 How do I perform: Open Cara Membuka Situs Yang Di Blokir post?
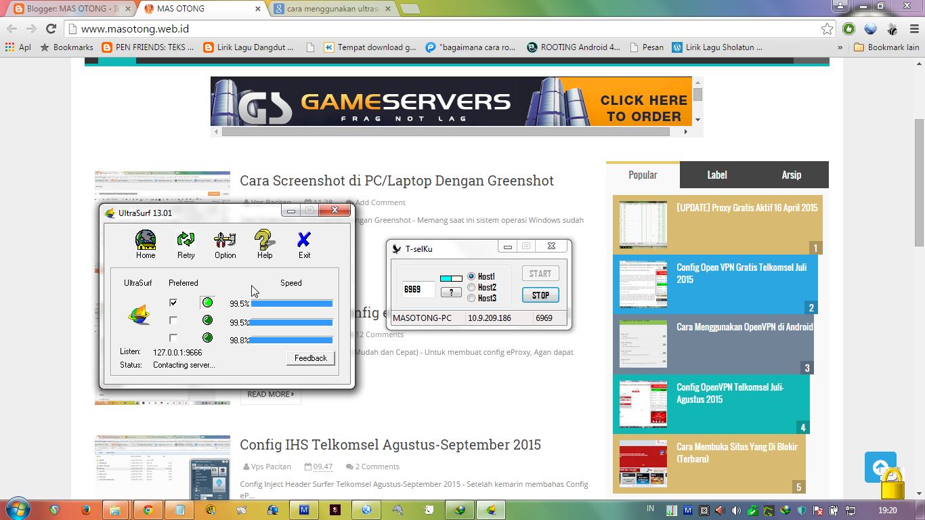point(737,452)
